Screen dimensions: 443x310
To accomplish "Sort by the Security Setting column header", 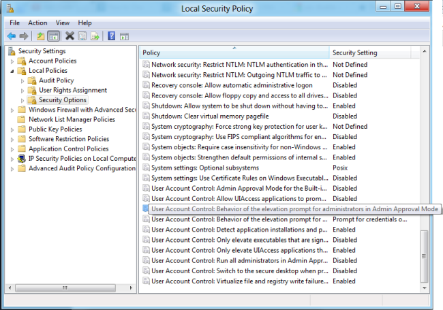I will [x=370, y=52].
